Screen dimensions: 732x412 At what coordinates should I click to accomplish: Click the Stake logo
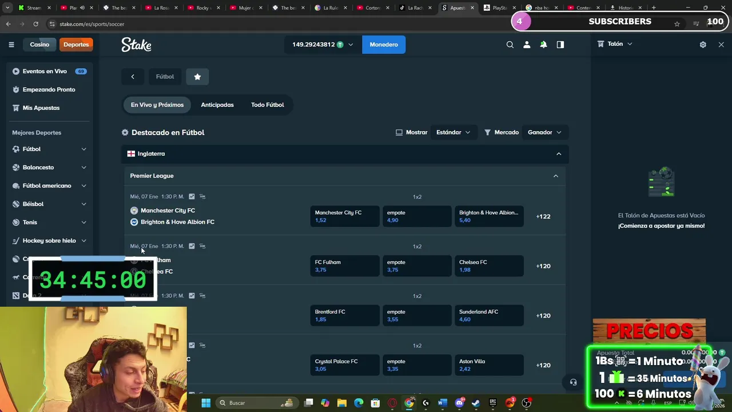coord(136,45)
